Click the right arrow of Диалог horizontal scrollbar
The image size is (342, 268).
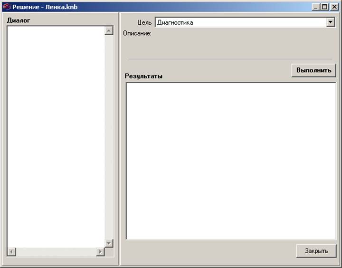click(100, 252)
